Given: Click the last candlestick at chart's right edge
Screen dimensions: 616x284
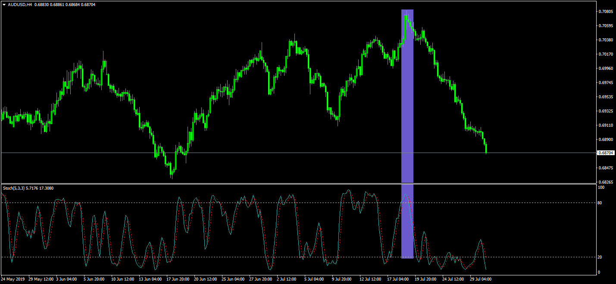Looking at the screenshot, I should (x=486, y=149).
